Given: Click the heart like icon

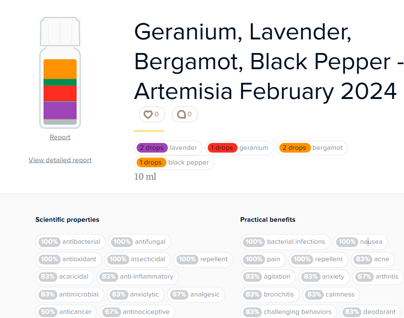Looking at the screenshot, I should [148, 115].
